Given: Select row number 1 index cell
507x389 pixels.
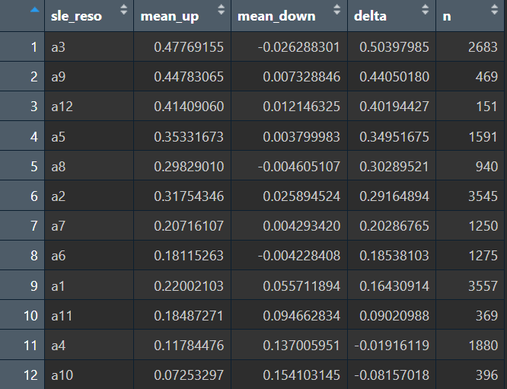Looking at the screenshot, I should coord(22,47).
